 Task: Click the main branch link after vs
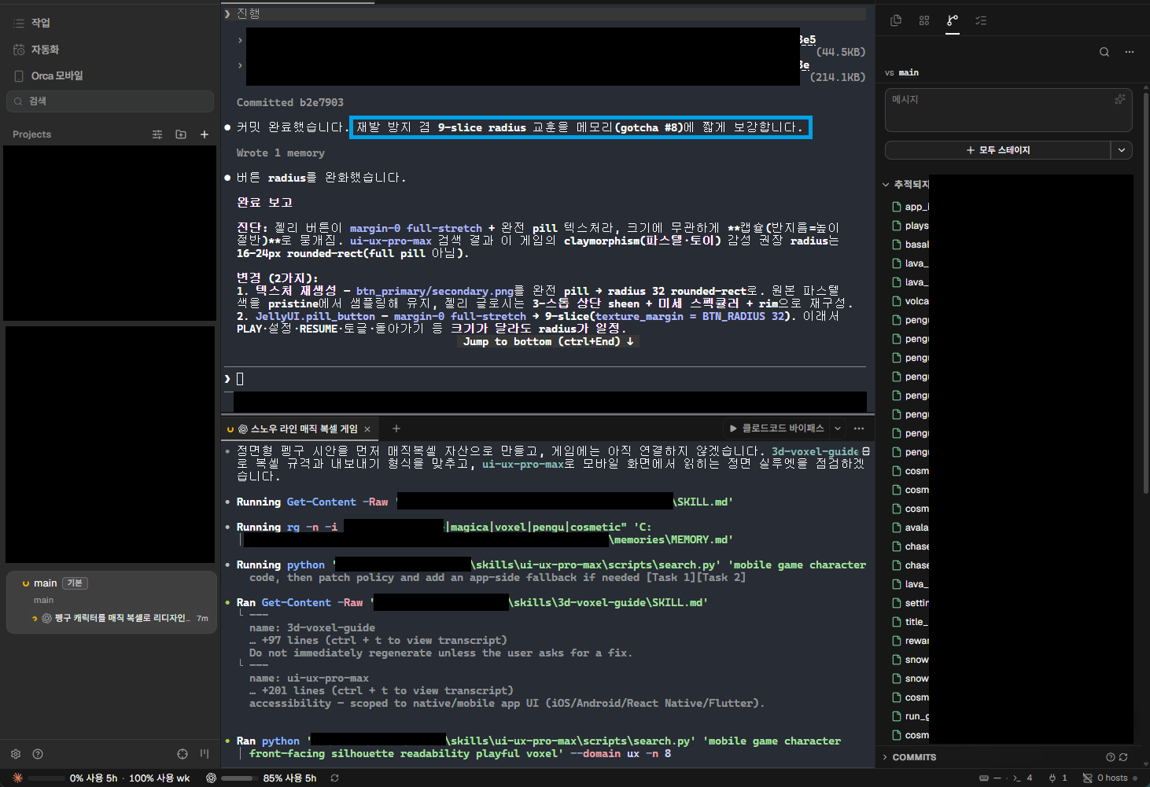pos(909,72)
